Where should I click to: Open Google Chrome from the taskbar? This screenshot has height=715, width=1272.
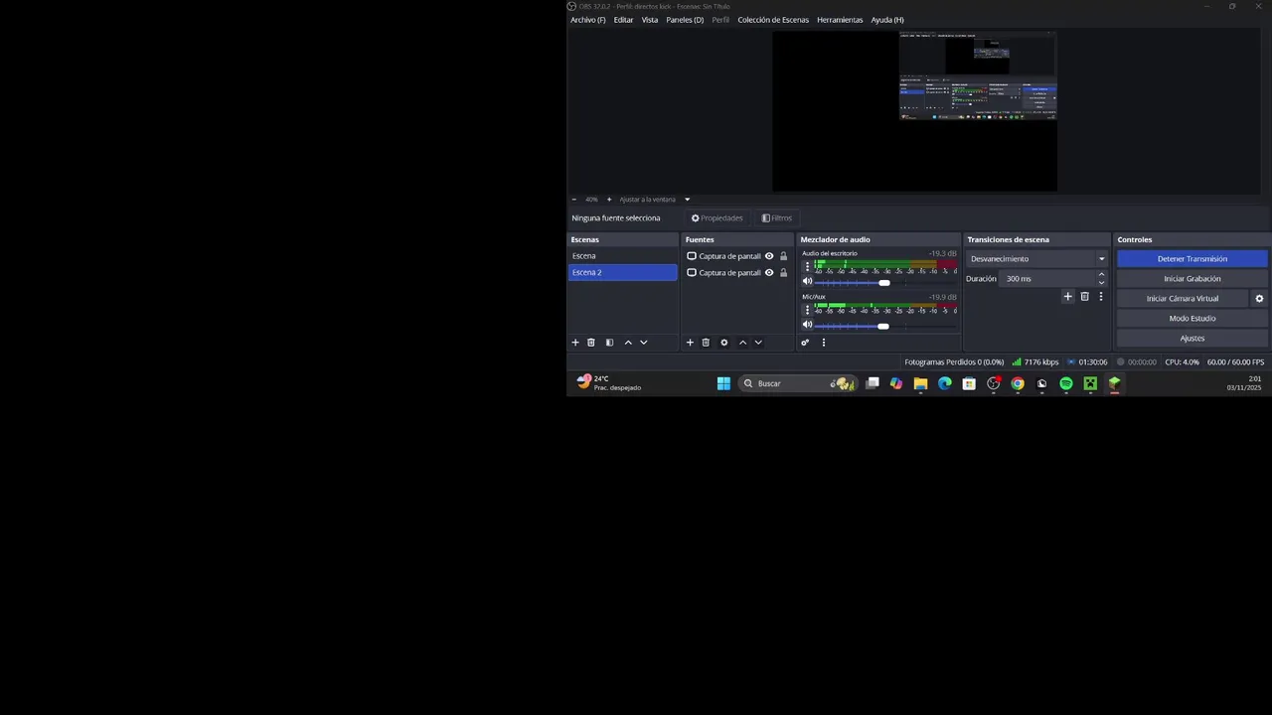tap(1018, 383)
